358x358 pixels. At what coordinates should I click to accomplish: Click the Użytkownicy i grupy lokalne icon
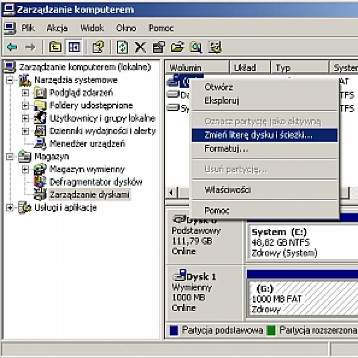(40, 118)
